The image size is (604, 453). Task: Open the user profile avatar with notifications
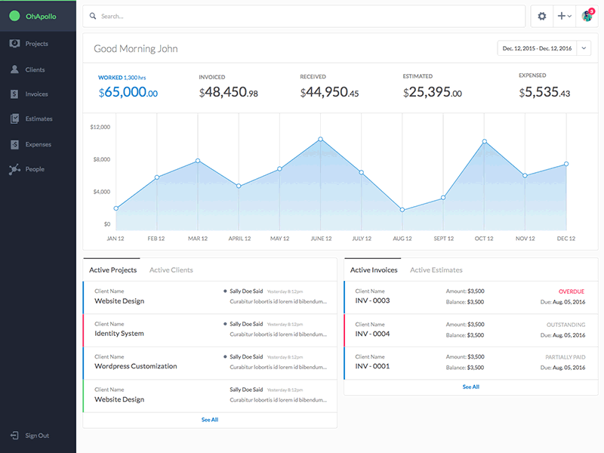click(x=587, y=15)
